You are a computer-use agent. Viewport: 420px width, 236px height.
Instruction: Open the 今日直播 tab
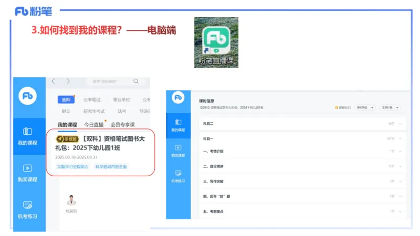(94, 125)
